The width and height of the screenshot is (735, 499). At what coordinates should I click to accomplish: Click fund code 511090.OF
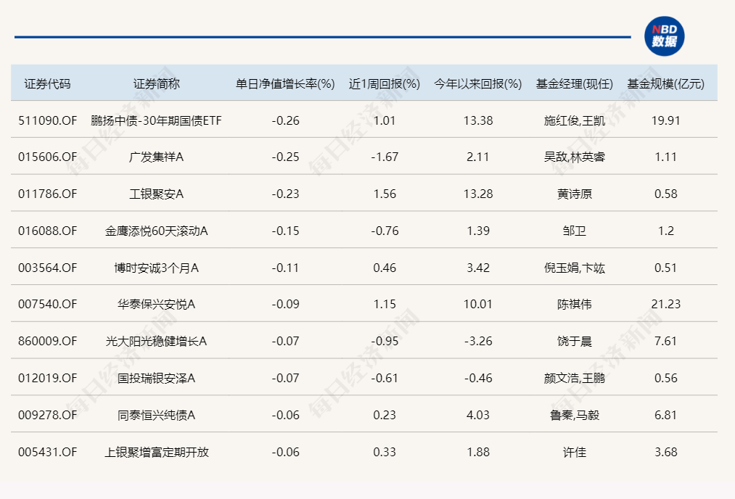[x=46, y=120]
